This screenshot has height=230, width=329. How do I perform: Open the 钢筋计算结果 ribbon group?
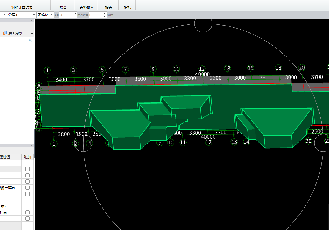[x=22, y=8]
